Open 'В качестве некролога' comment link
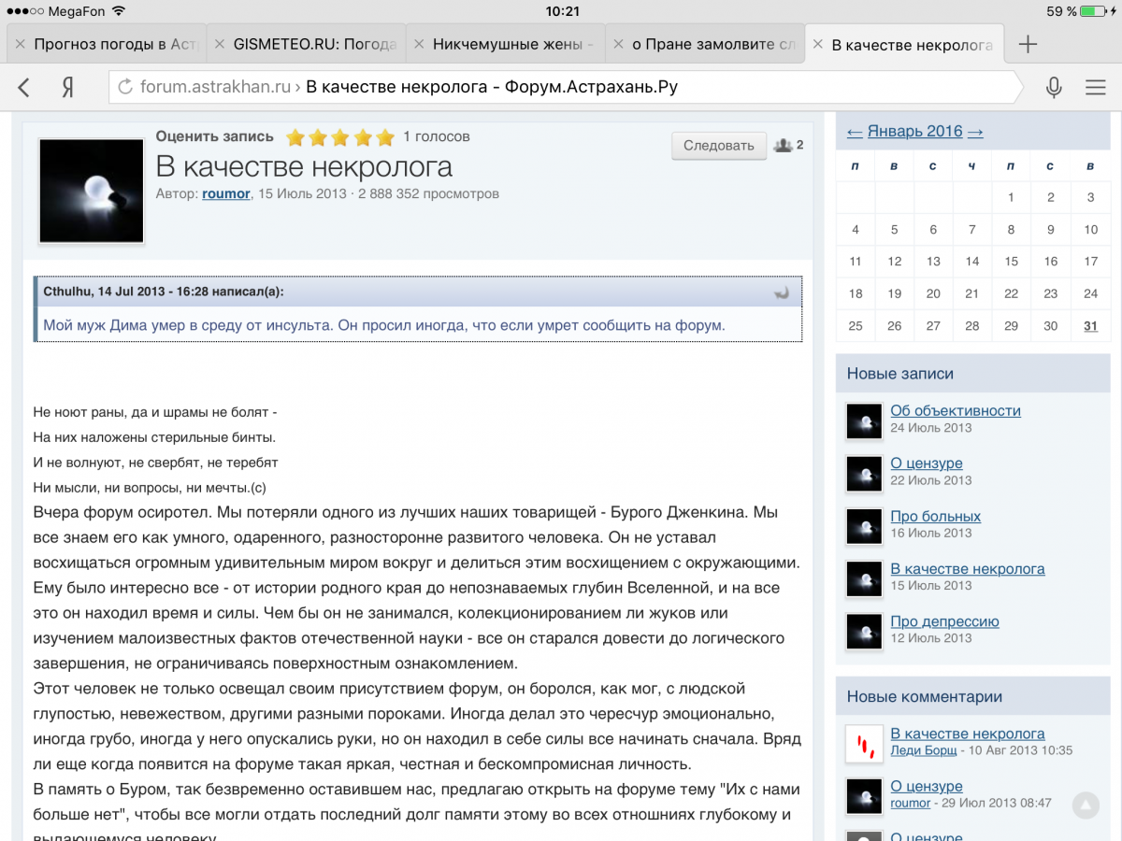 (968, 734)
